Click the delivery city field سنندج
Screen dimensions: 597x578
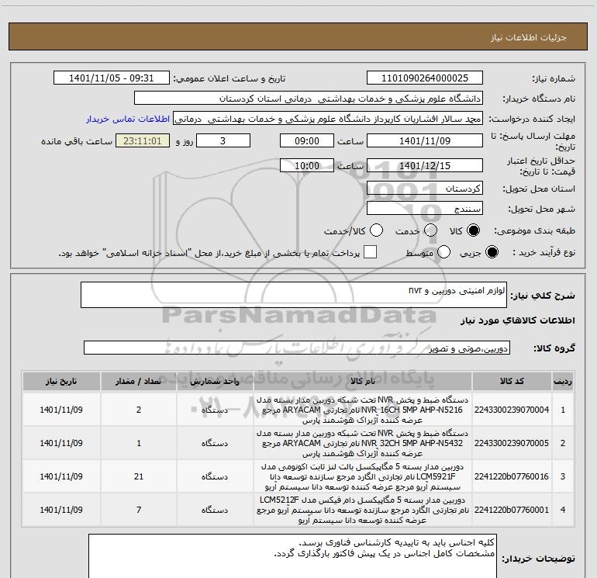click(425, 209)
